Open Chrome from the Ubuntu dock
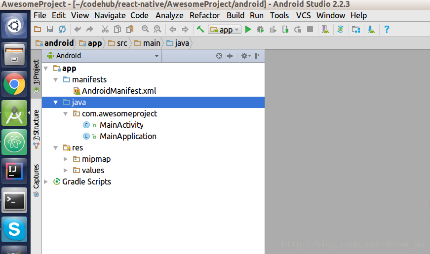 coord(14,84)
